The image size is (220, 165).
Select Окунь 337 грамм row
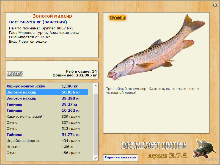point(47,122)
